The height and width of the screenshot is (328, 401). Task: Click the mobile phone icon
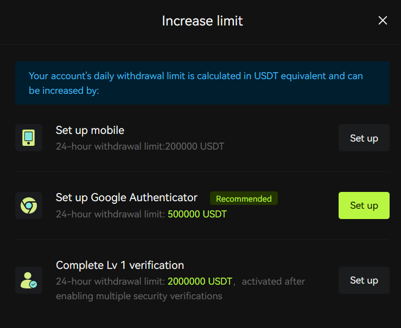click(x=29, y=138)
